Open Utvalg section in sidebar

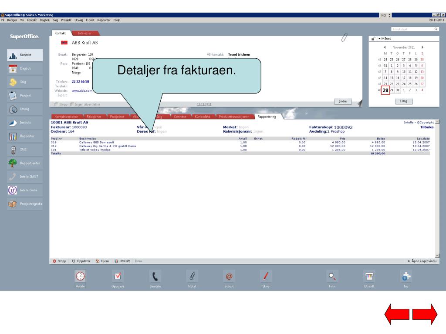tap(25, 109)
